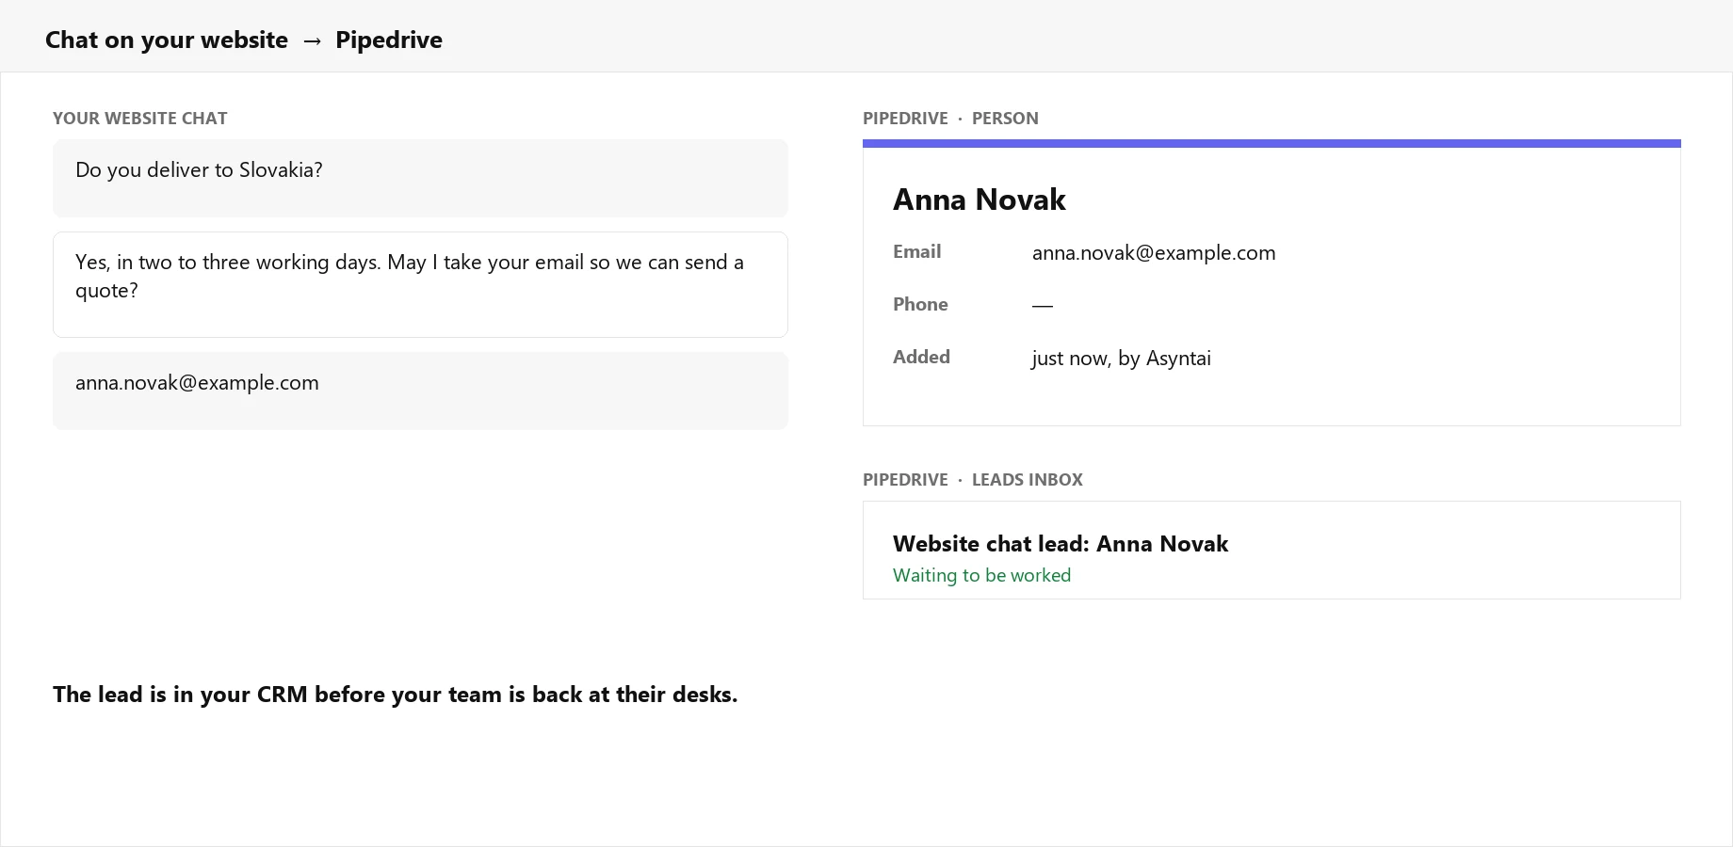Screen dimensions: 1733x847
Task: Select the email value in the person card
Action: tap(1154, 252)
